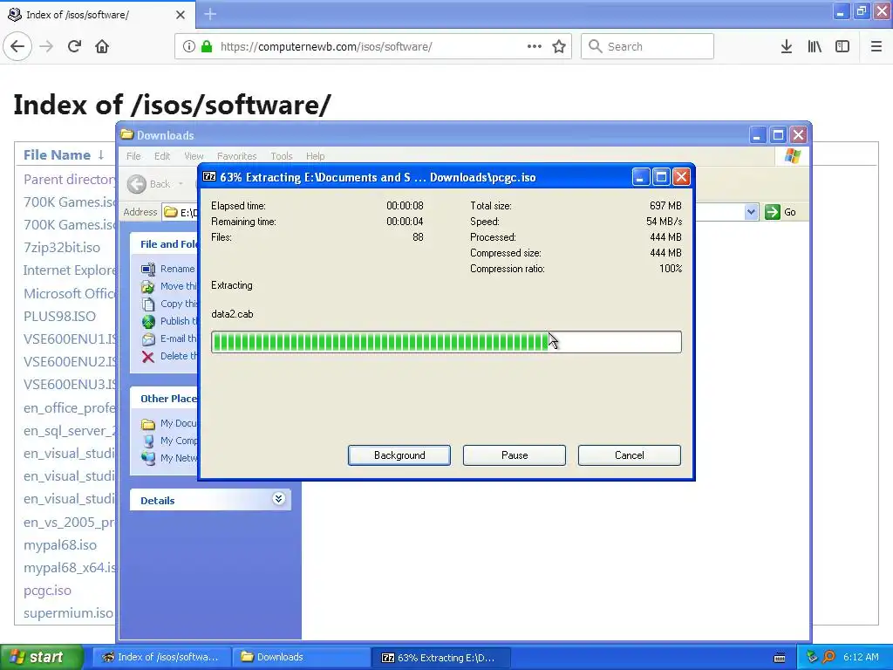Click the Background button in extraction dialog
This screenshot has height=670, width=893.
point(399,455)
